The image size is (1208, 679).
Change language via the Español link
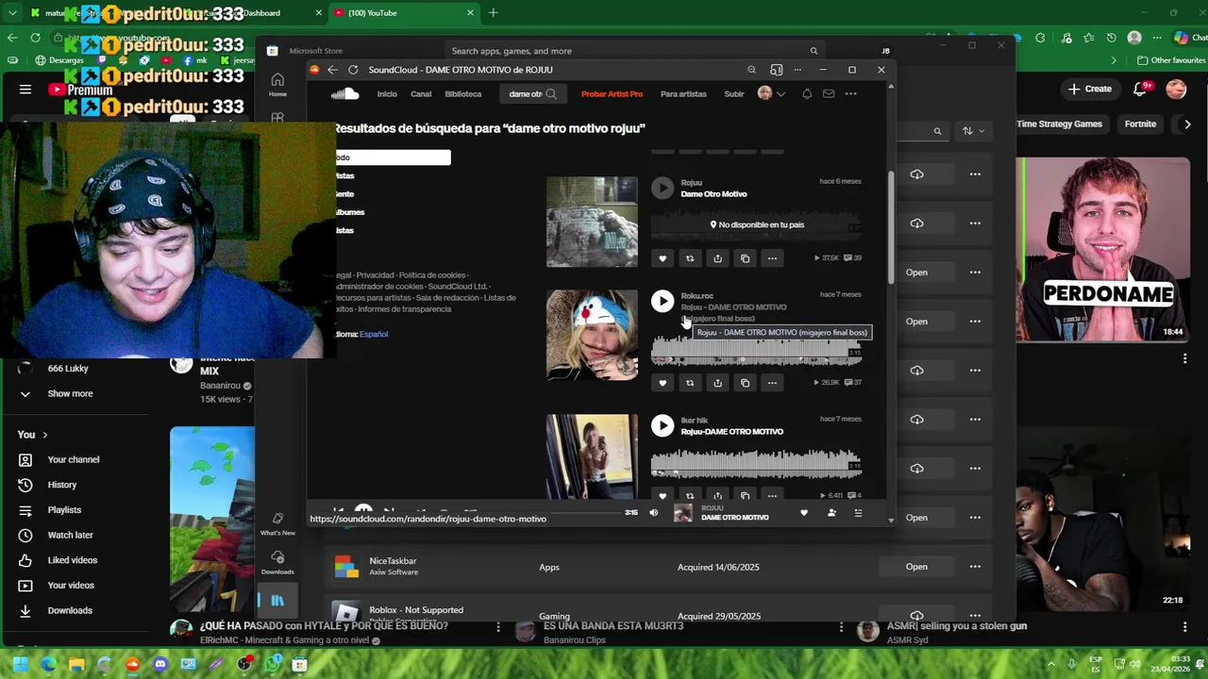coord(374,334)
